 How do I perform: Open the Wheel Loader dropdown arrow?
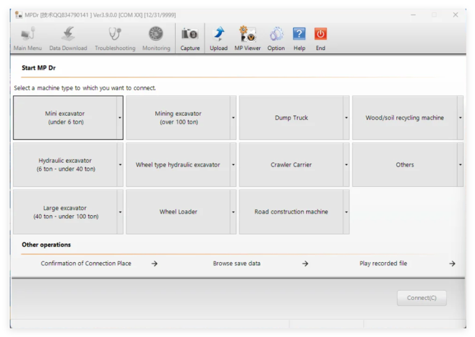[233, 212]
